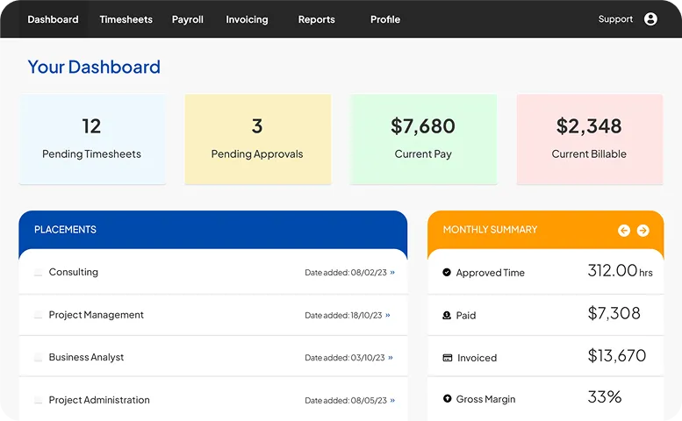The image size is (682, 421).
Task: Open the user account profile icon
Action: 650,19
